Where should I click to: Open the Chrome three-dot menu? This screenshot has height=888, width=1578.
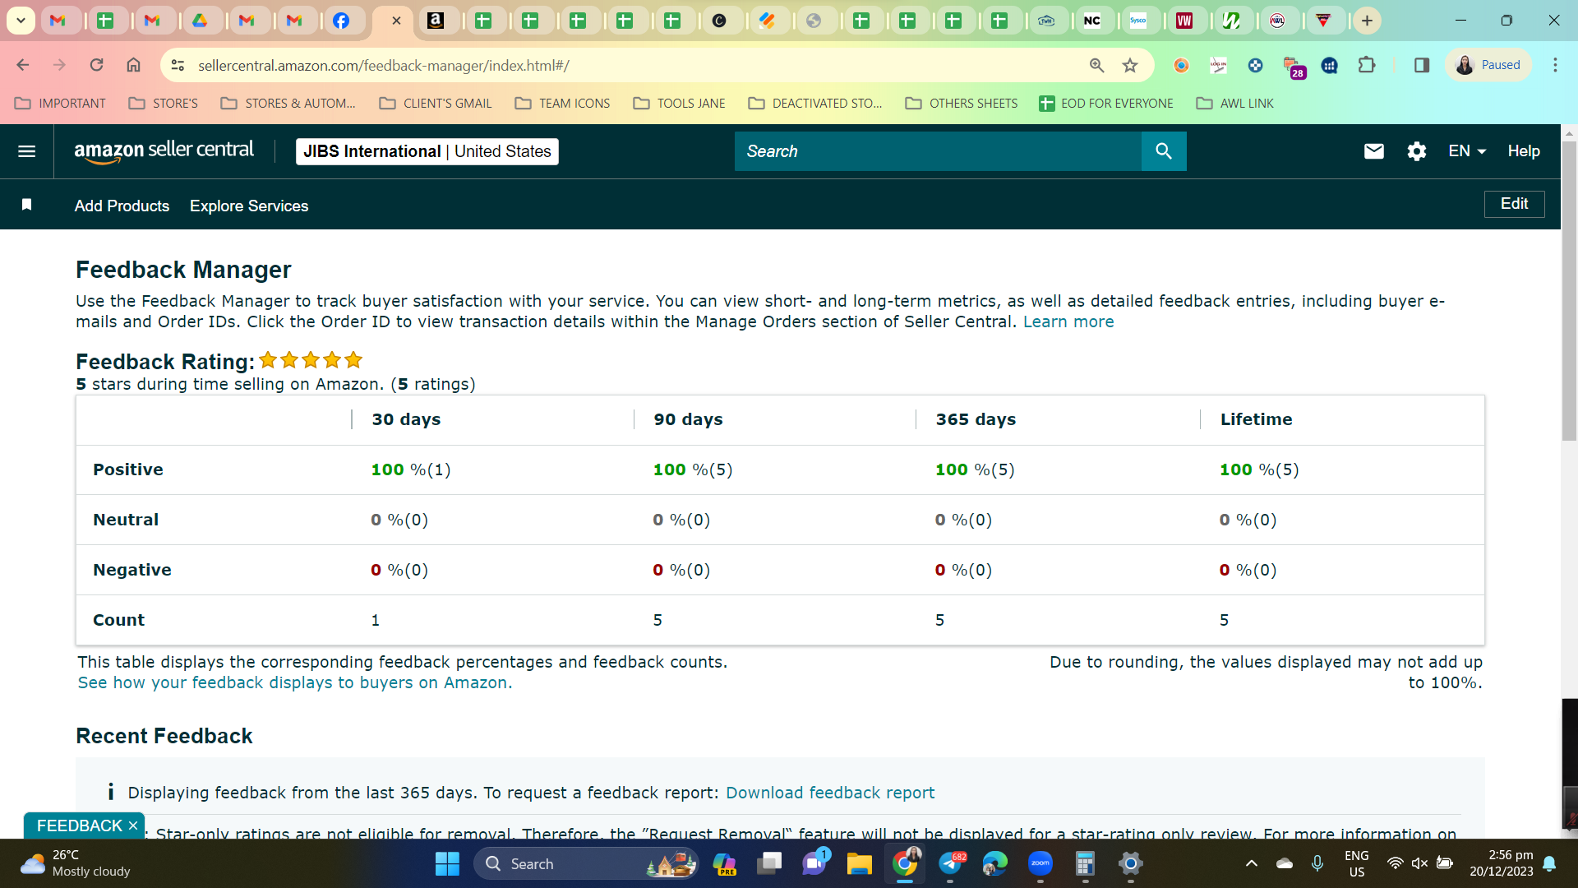(1555, 65)
